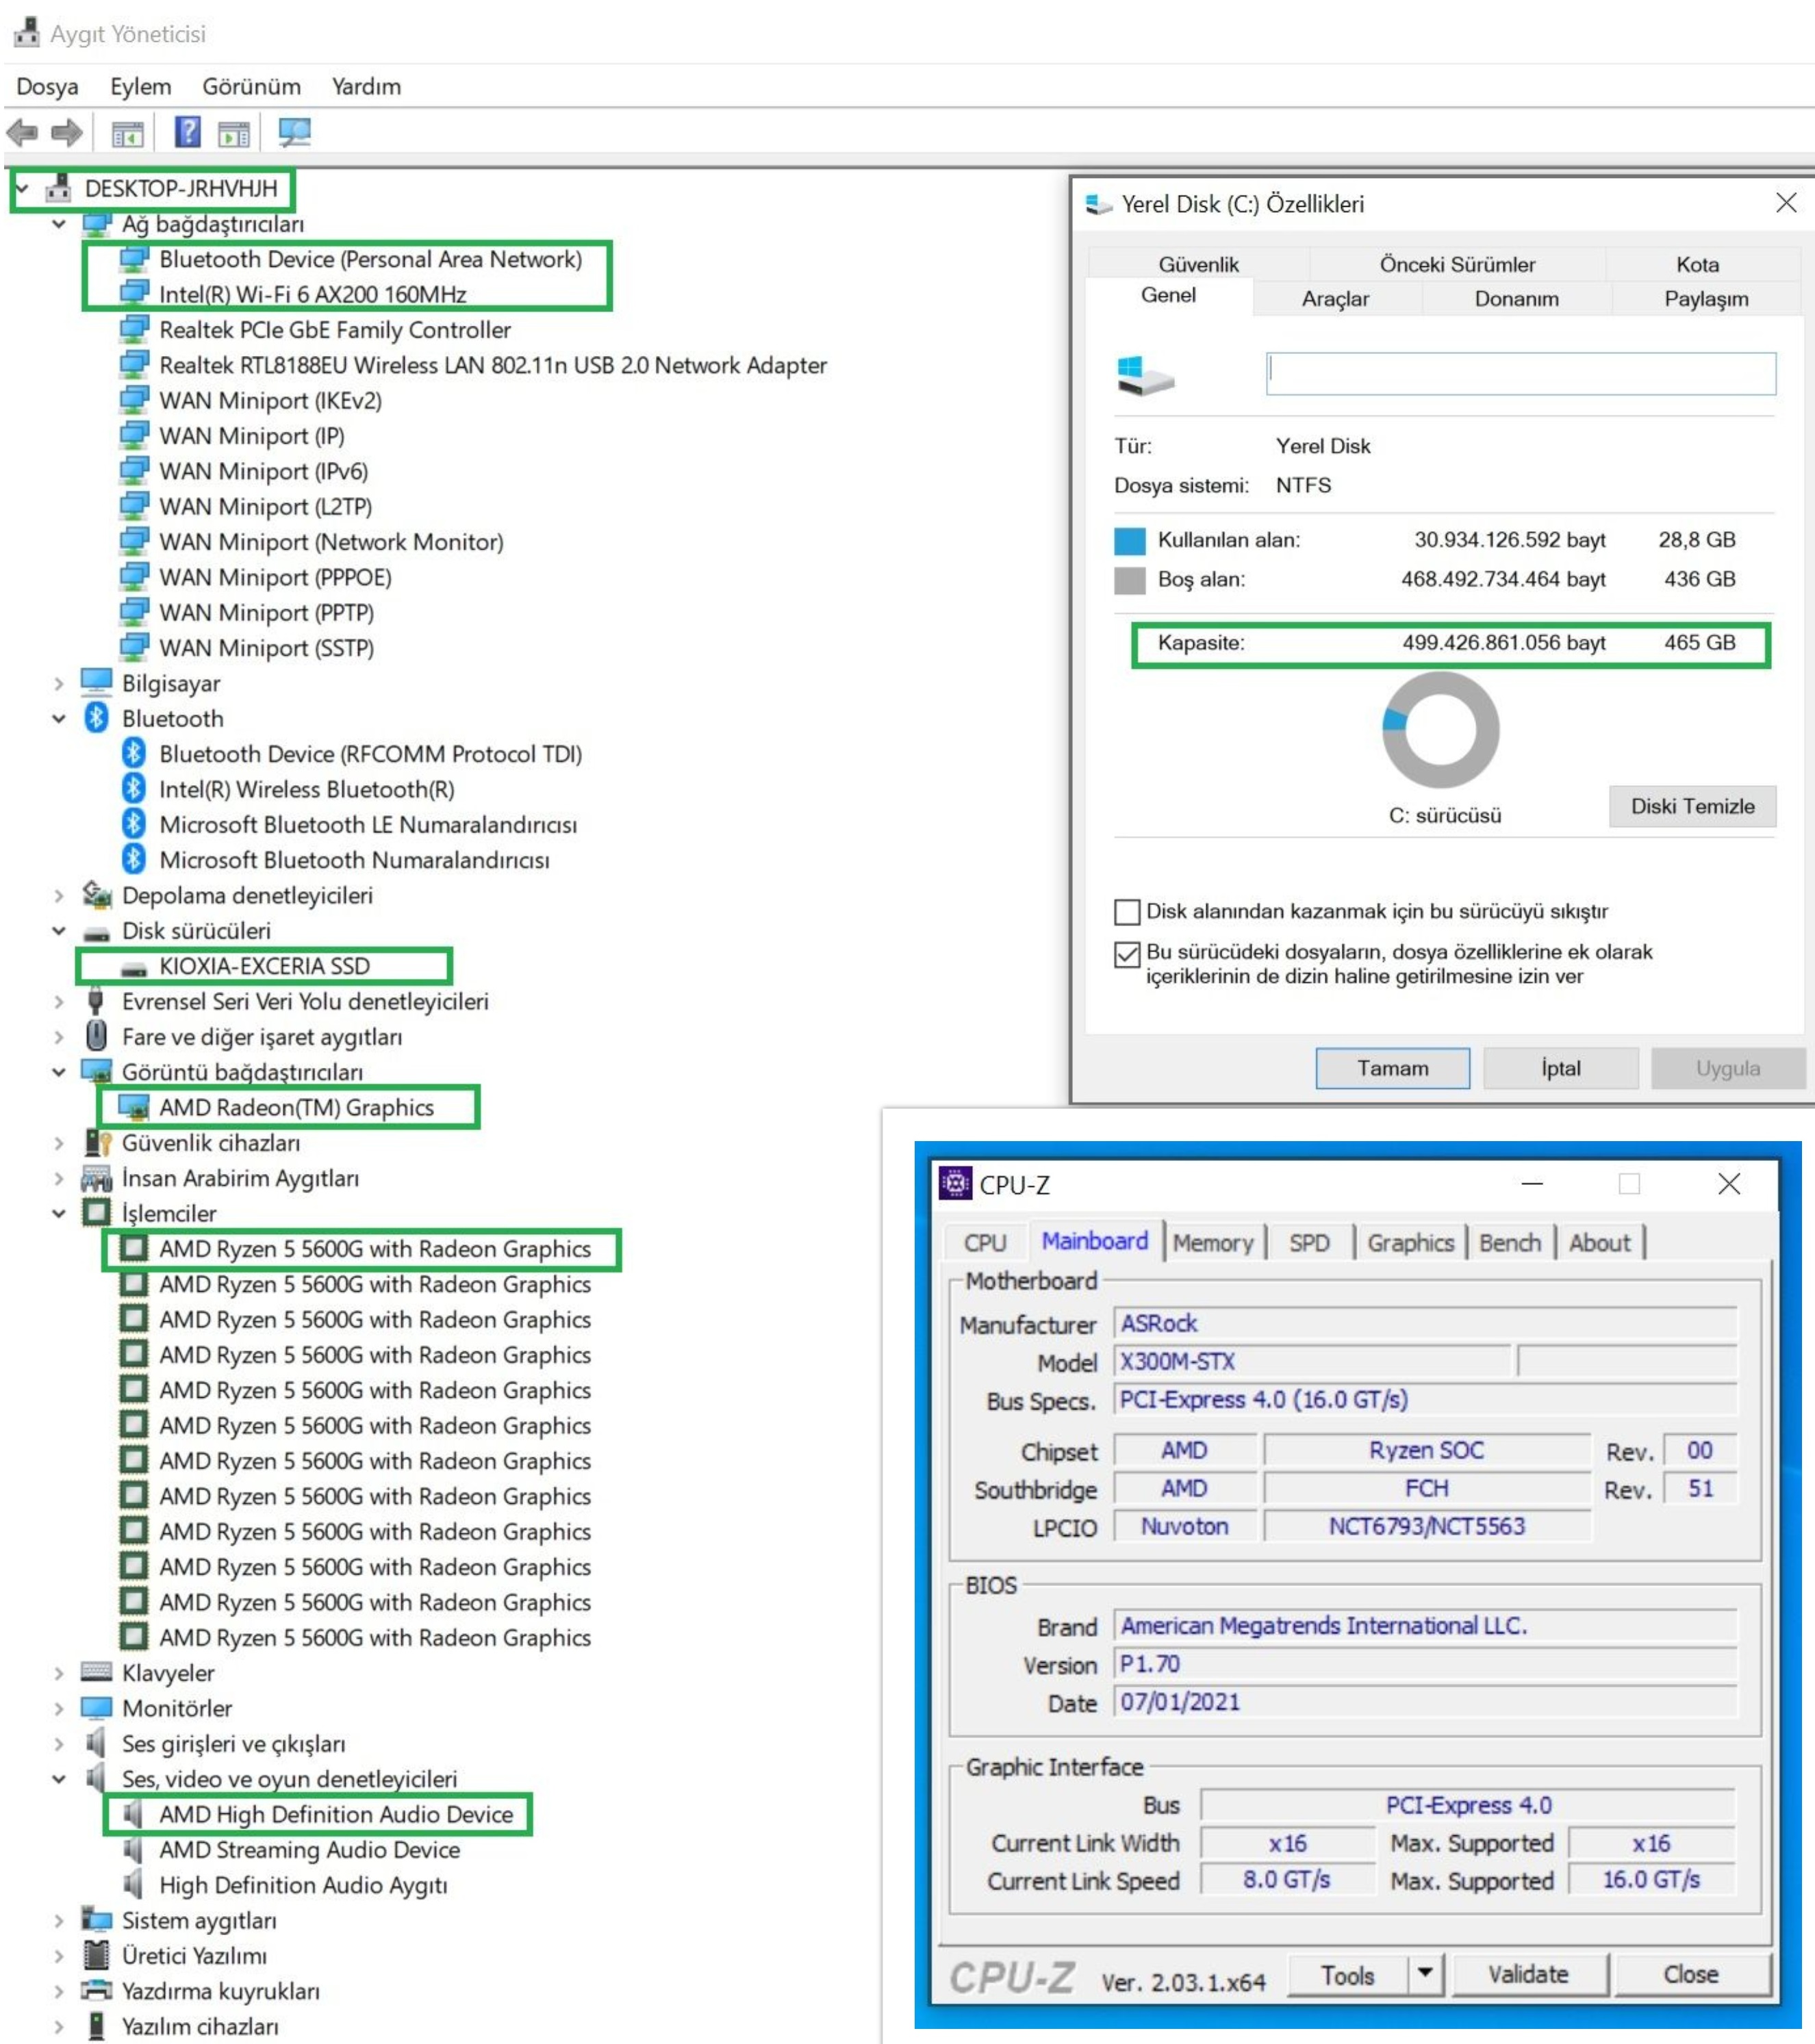Screen dimensions: 1815x2044
Task: Click the Tamam button
Action: pyautogui.click(x=1392, y=1068)
